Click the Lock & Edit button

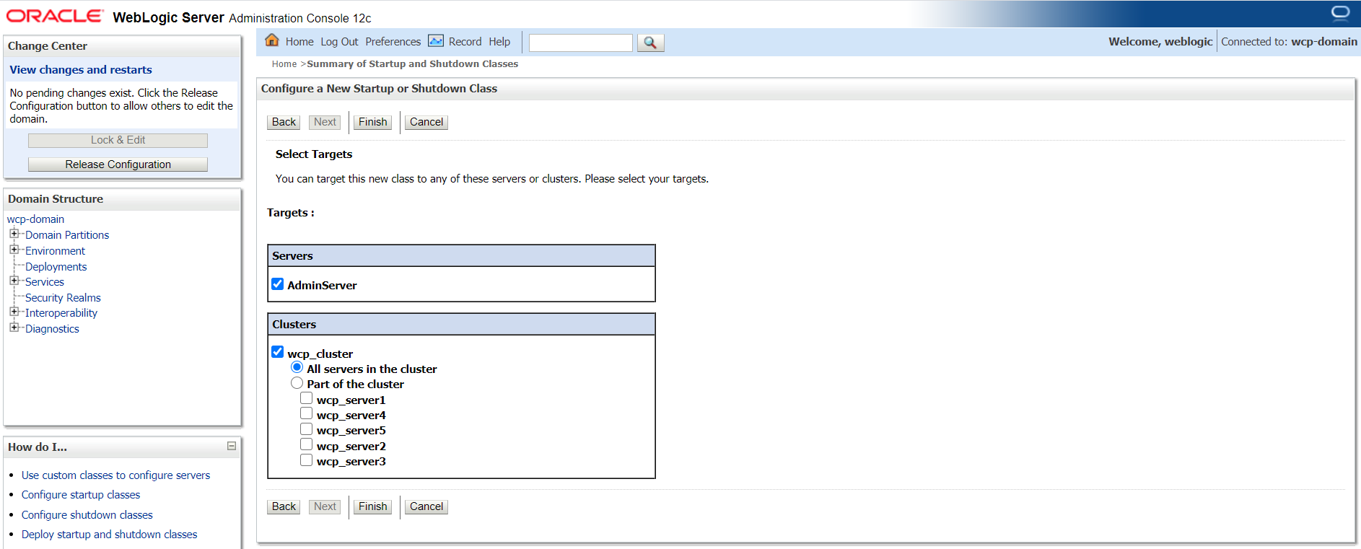coord(118,140)
